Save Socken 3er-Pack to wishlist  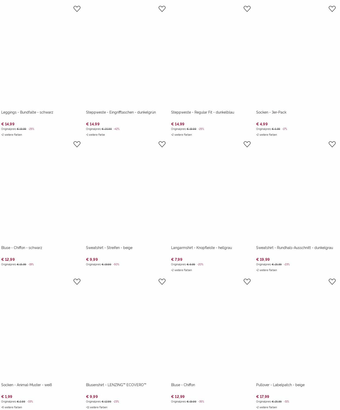(332, 9)
